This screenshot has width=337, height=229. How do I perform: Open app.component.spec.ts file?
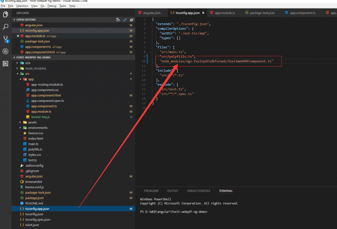(73, 101)
